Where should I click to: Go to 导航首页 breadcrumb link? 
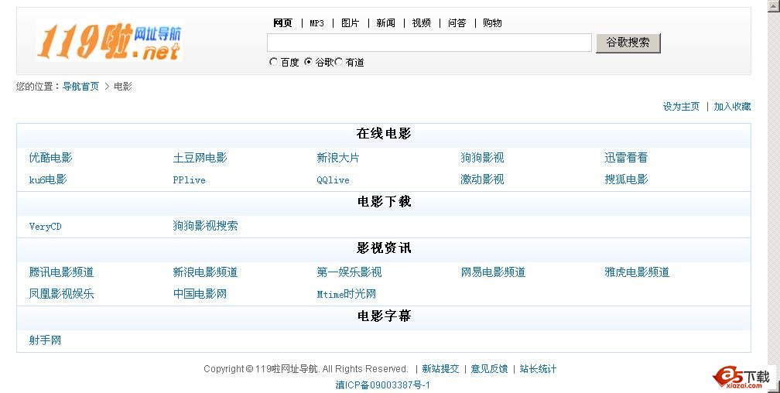(x=80, y=87)
